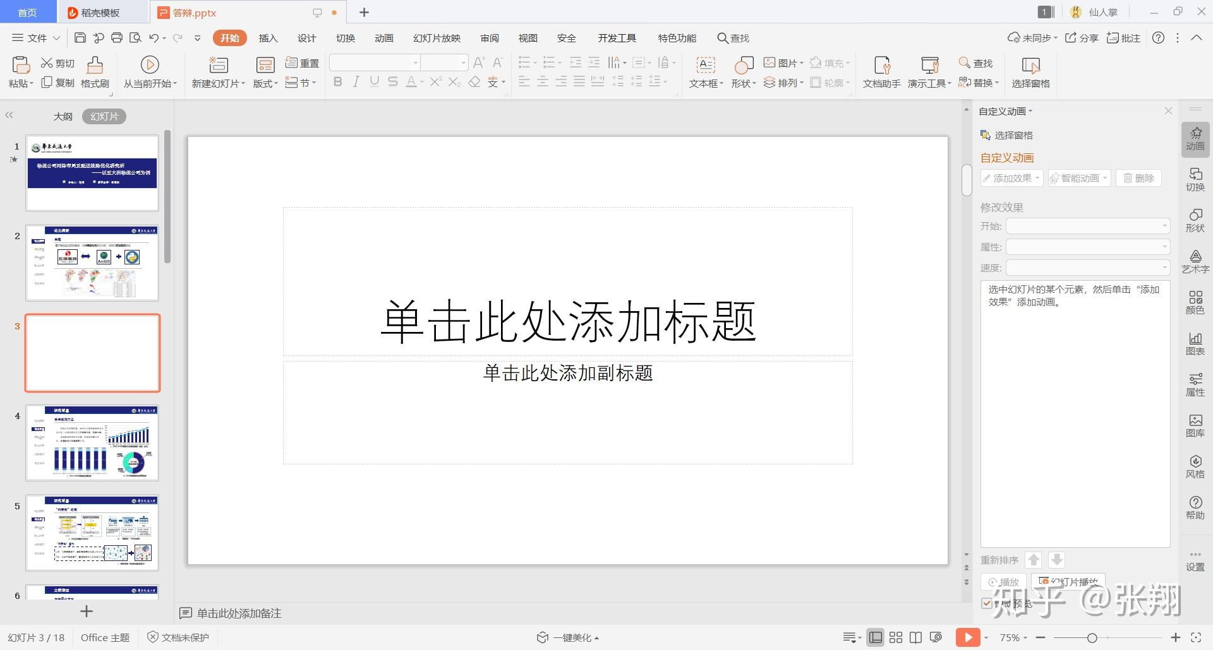This screenshot has height=650, width=1213.
Task: Toggle underline formatting
Action: tap(375, 81)
